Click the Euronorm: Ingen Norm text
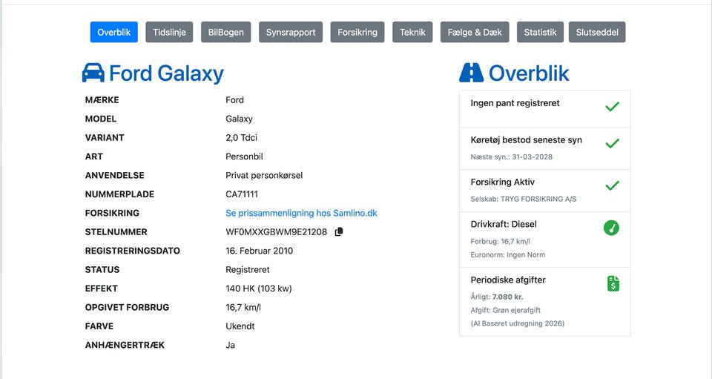The image size is (712, 379). pos(508,254)
